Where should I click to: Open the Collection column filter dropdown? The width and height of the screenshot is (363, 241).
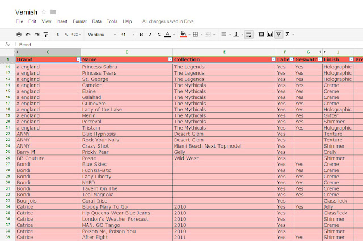point(273,59)
